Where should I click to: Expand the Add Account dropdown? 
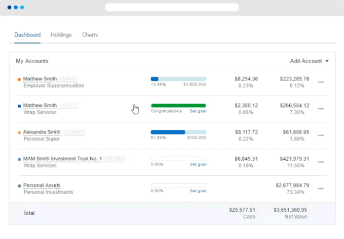[x=309, y=61]
